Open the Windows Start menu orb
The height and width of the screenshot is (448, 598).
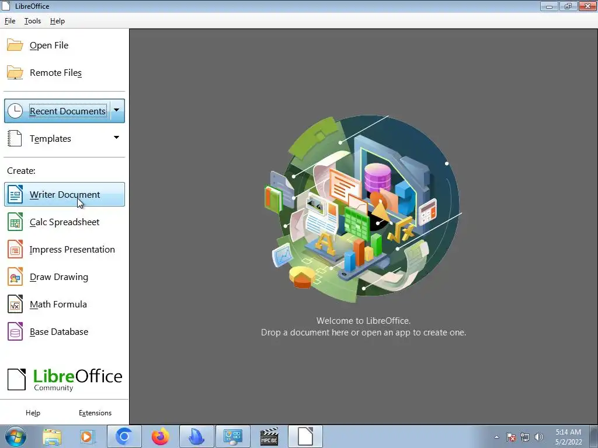click(x=16, y=436)
